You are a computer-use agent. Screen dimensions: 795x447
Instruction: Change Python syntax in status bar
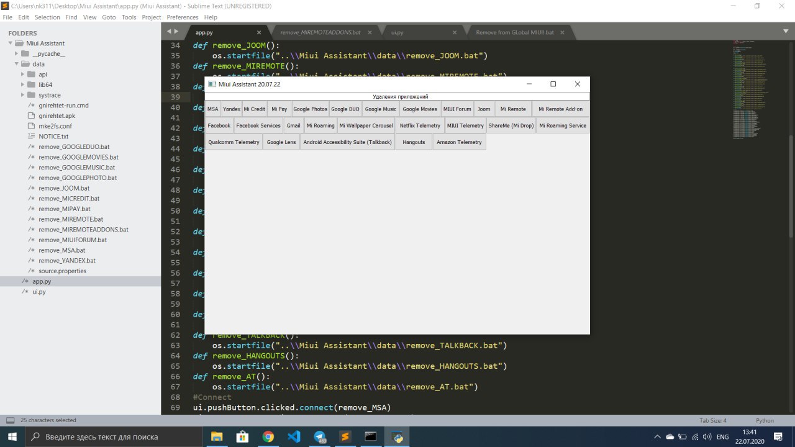(x=765, y=420)
